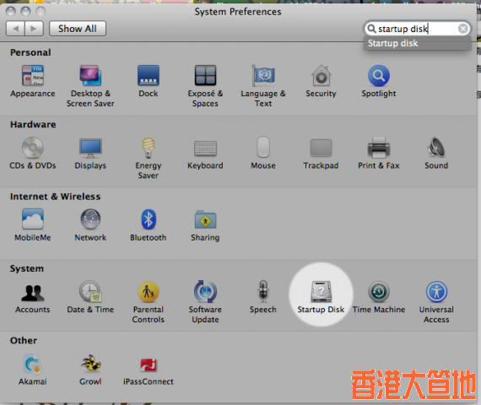Click inside the search field

click(x=417, y=29)
